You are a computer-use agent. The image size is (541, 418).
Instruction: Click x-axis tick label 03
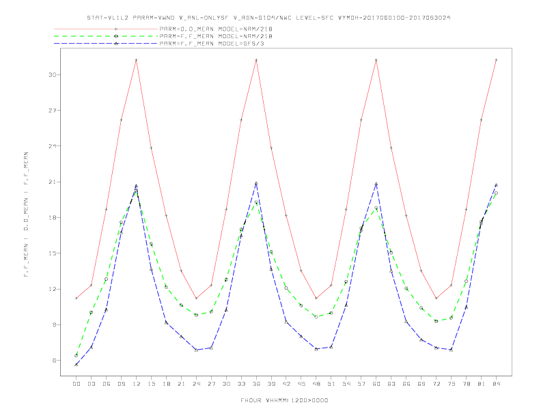[x=91, y=384]
